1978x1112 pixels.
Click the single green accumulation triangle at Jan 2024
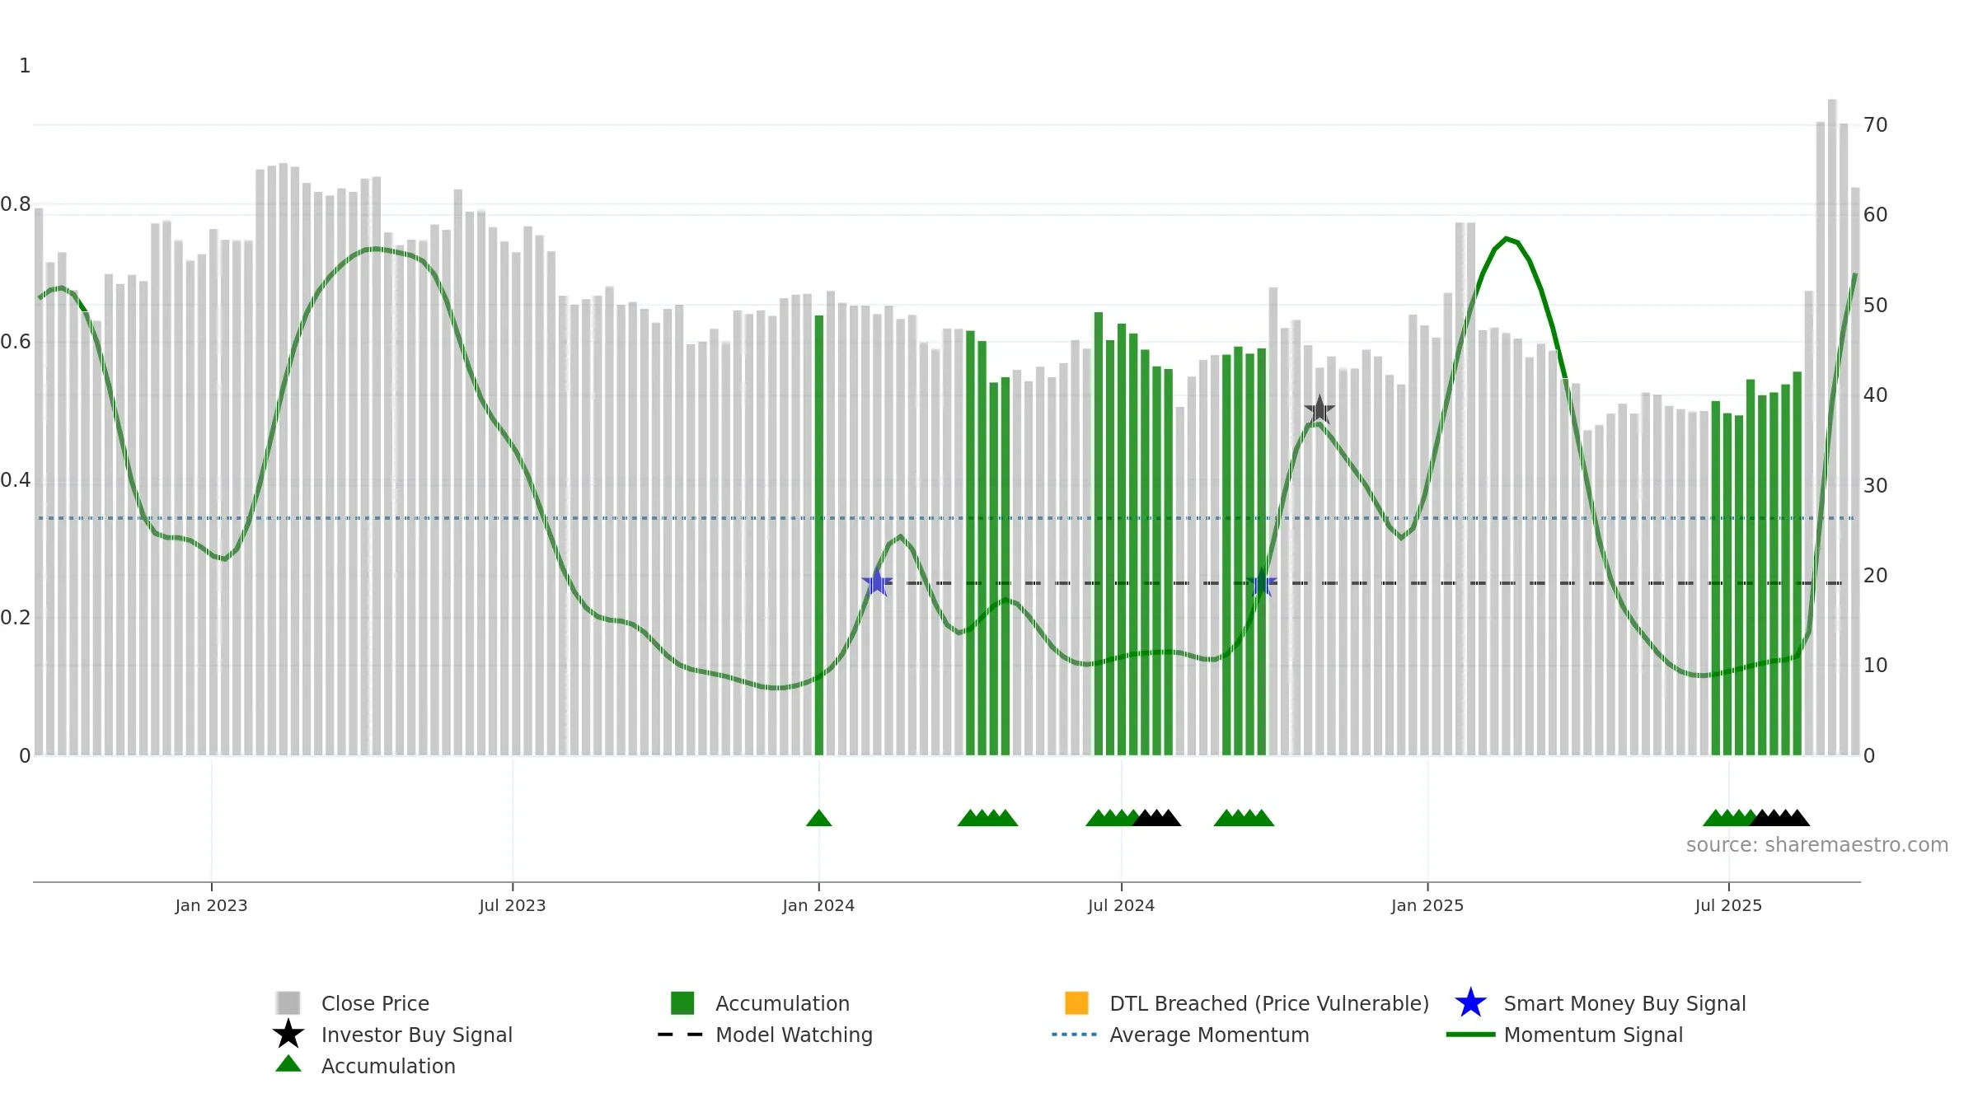pyautogui.click(x=818, y=818)
